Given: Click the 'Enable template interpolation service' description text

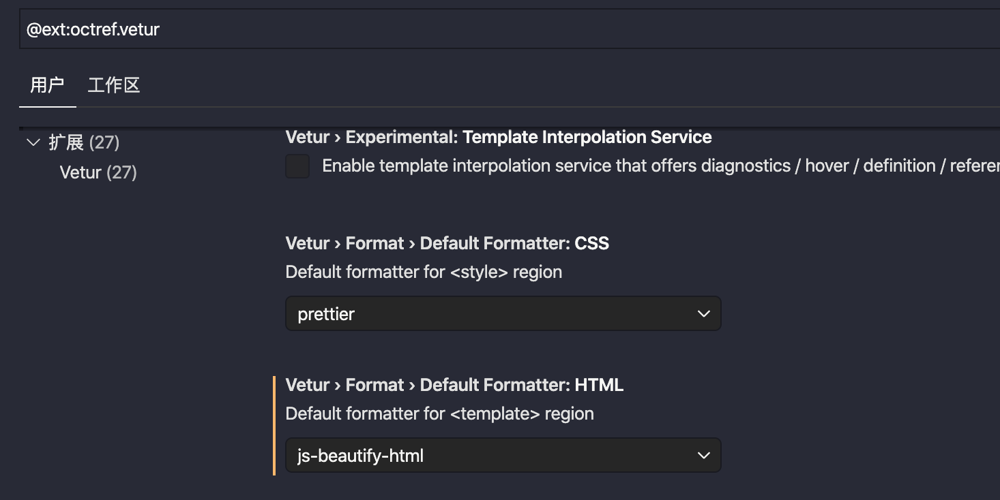Looking at the screenshot, I should (661, 166).
